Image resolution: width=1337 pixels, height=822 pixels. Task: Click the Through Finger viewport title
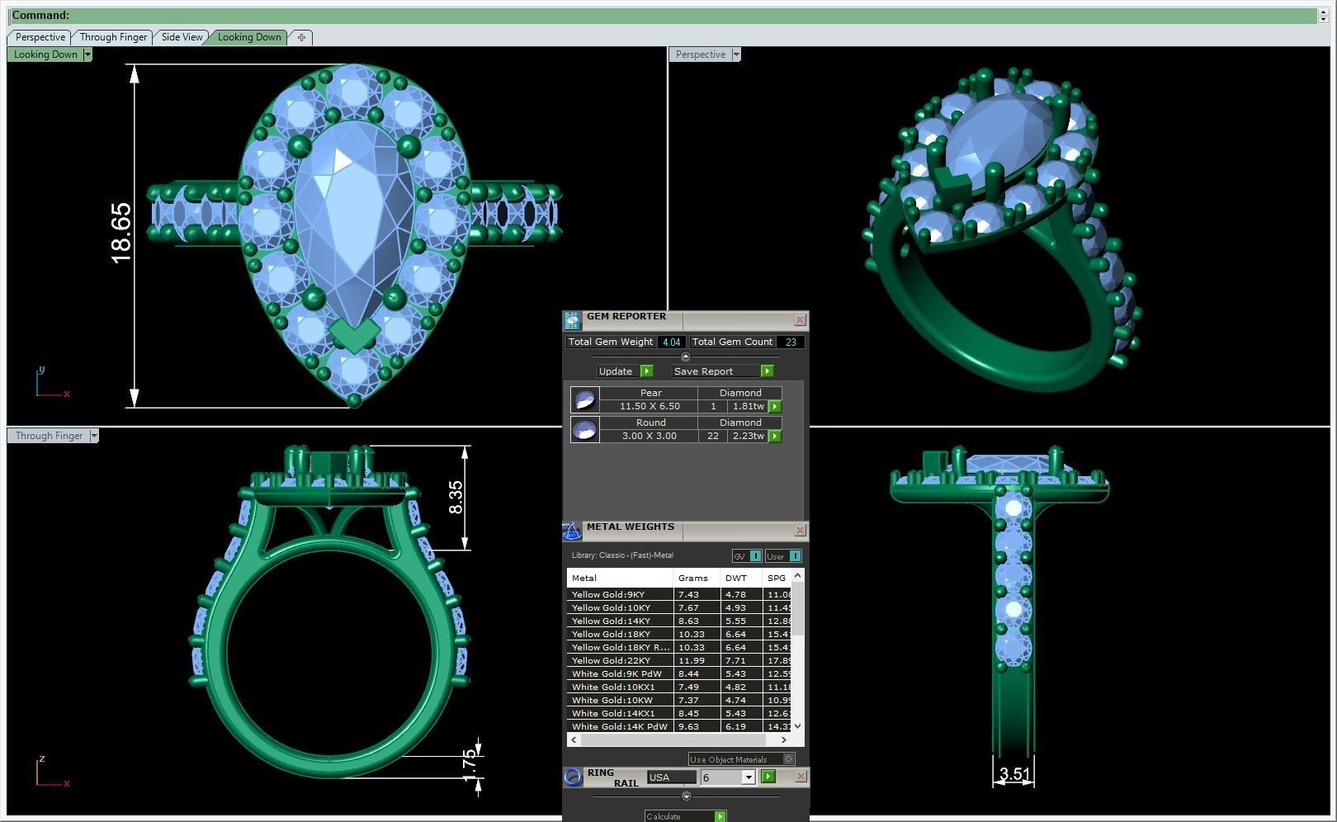pos(49,436)
